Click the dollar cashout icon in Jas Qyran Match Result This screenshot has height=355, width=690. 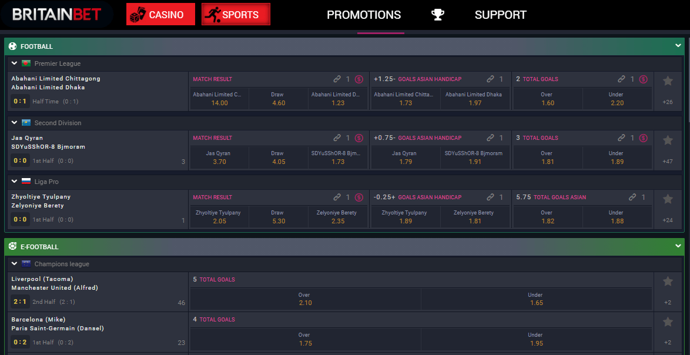click(x=359, y=138)
